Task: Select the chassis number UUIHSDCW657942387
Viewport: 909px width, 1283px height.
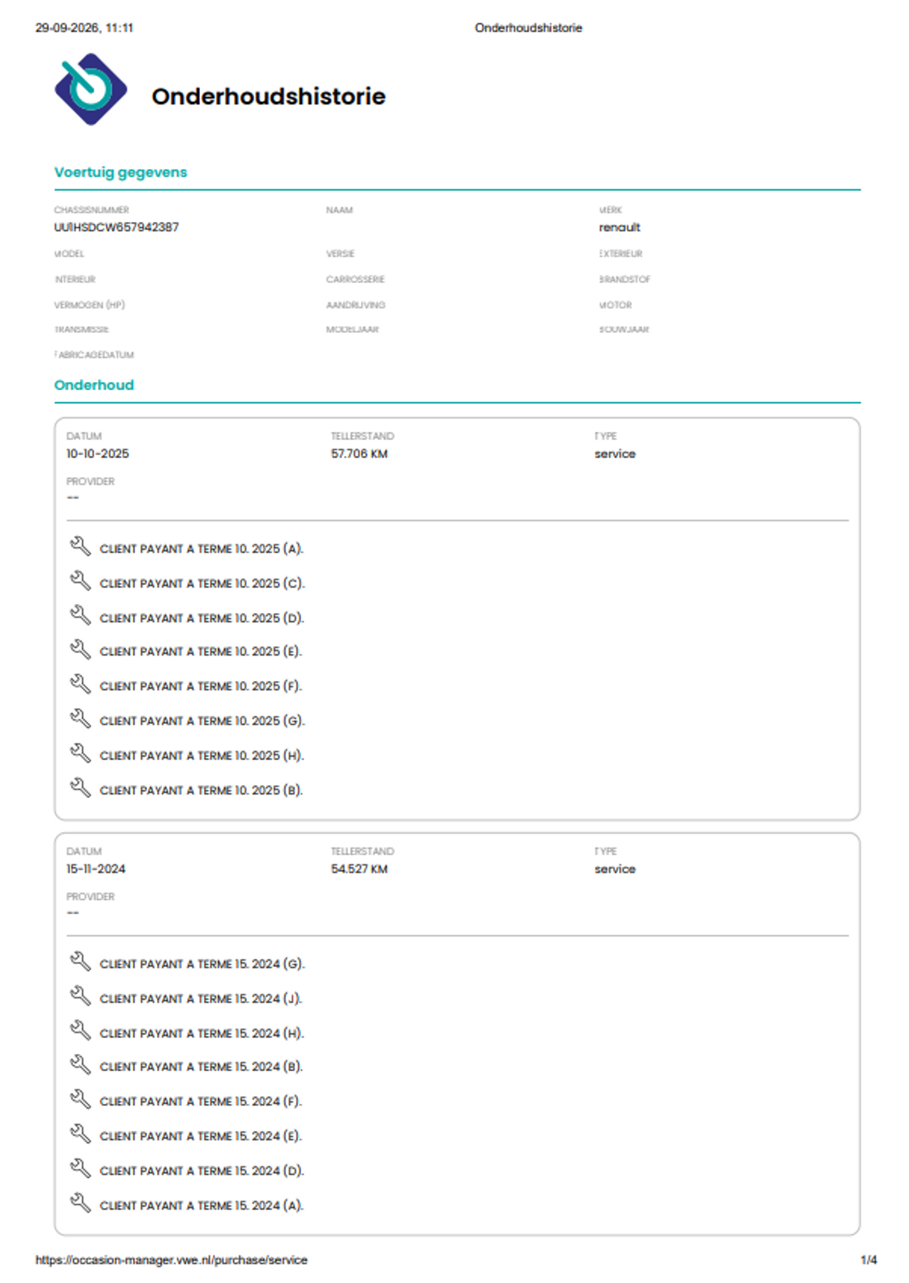Action: tap(116, 227)
